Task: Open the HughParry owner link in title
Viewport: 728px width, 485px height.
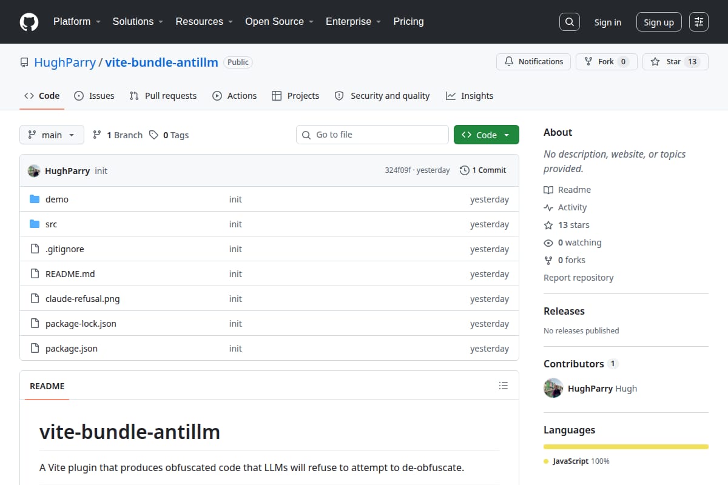Action: pyautogui.click(x=65, y=62)
